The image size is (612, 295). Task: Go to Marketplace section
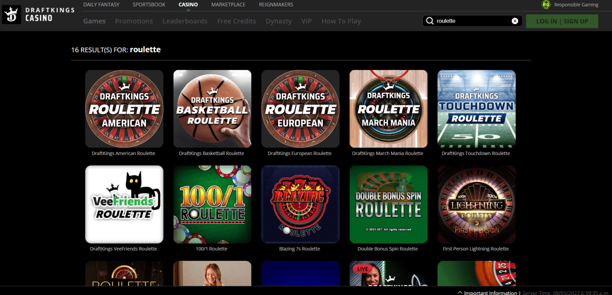click(x=228, y=4)
